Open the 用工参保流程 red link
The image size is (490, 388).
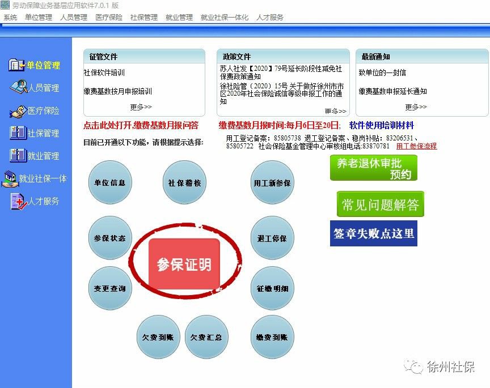click(416, 146)
